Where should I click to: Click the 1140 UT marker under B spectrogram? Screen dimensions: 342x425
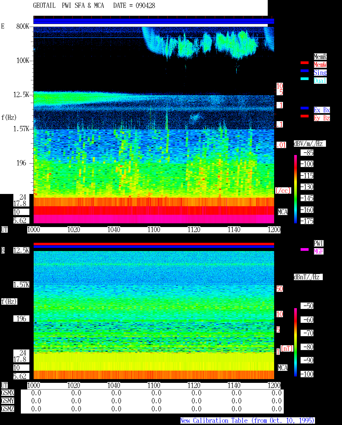pyautogui.click(x=234, y=386)
